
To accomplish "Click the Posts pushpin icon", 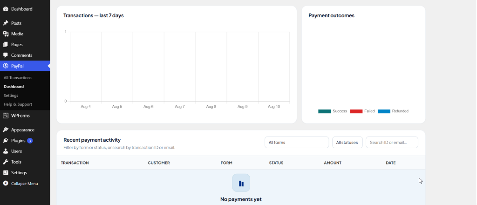I will (x=6, y=23).
